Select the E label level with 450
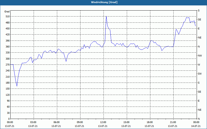Image resolution: width=207 pixels, height=129 pixels. tap(199, 29)
